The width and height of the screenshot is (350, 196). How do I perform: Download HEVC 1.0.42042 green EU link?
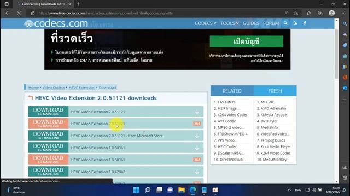[48, 171]
